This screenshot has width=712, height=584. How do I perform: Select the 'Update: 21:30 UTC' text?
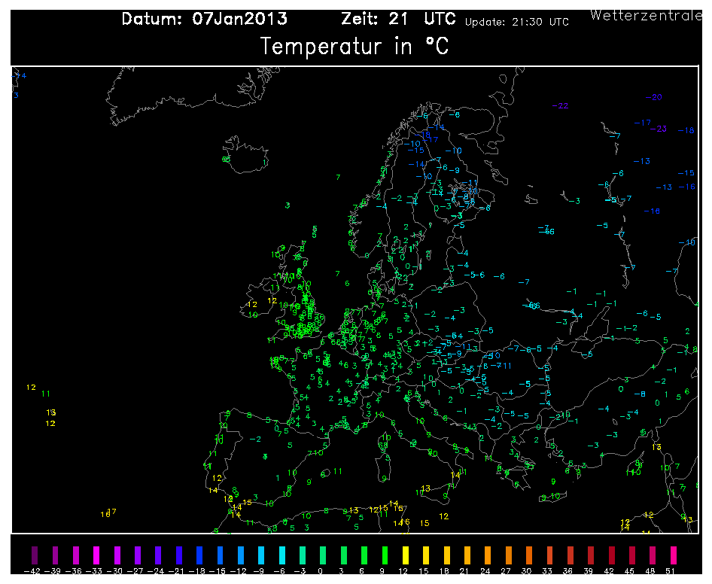click(517, 23)
